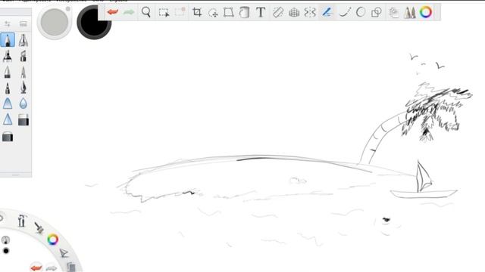Select the Pencil brush in palette
This screenshot has height=272, width=485.
pos(8,40)
